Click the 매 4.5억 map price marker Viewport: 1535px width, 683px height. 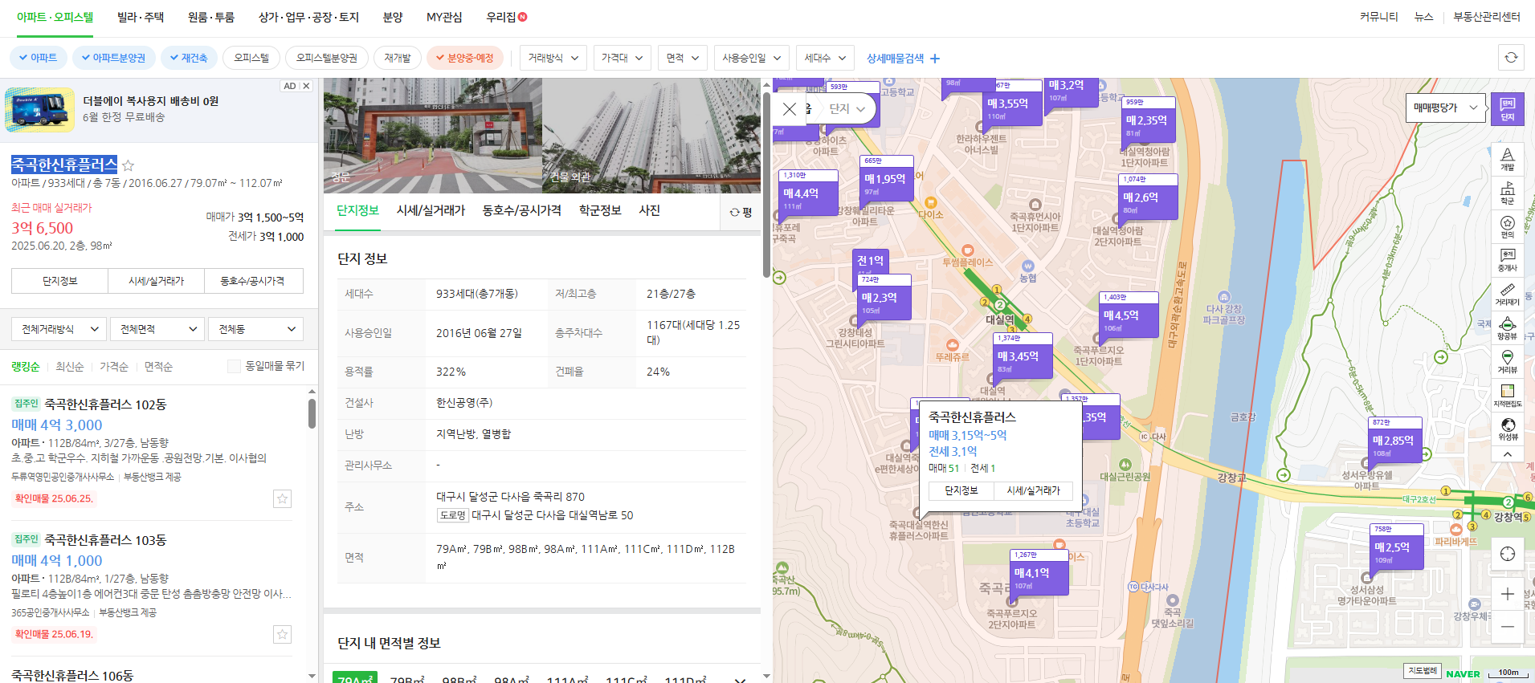pos(1129,315)
